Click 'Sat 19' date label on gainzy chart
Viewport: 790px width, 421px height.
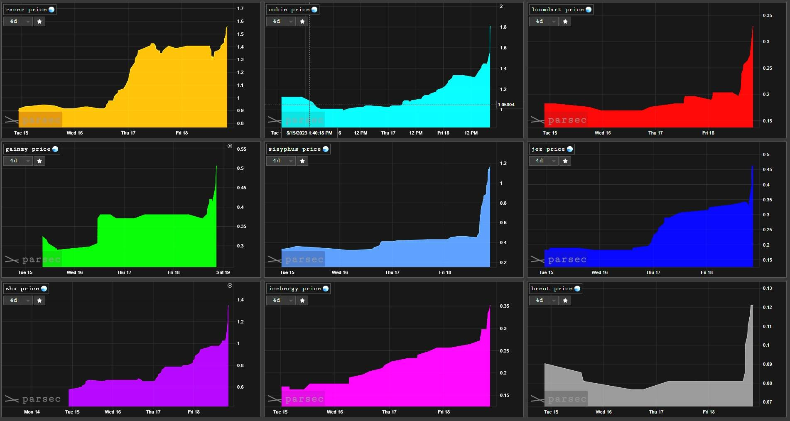(223, 272)
